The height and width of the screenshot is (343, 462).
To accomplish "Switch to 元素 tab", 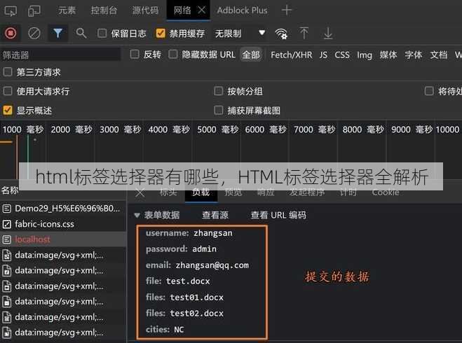I will [x=67, y=10].
